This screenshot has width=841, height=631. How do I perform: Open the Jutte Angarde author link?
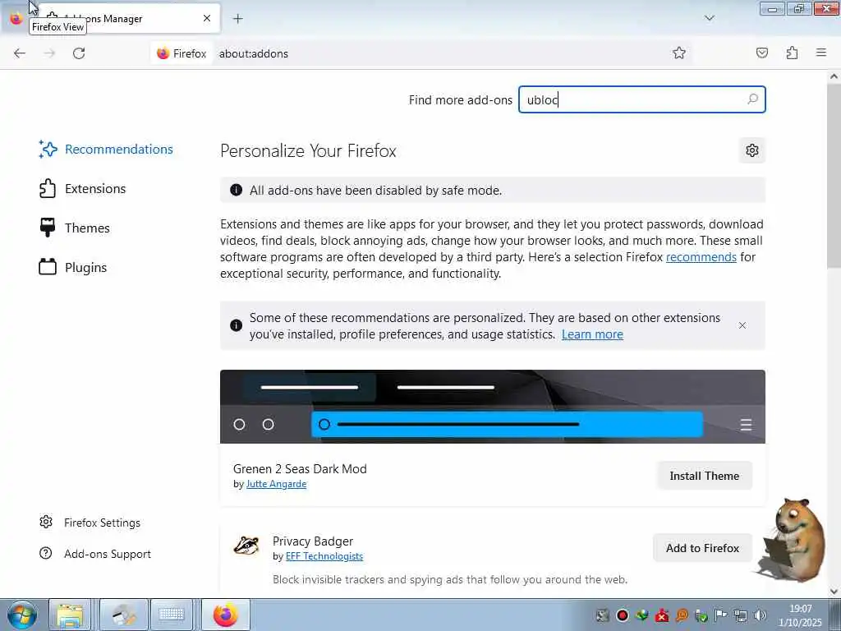tap(276, 484)
